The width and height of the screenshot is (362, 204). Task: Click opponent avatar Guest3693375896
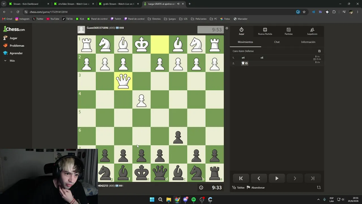81,30
